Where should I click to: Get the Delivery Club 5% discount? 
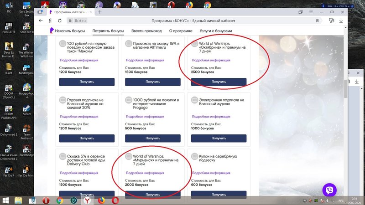[87, 194]
